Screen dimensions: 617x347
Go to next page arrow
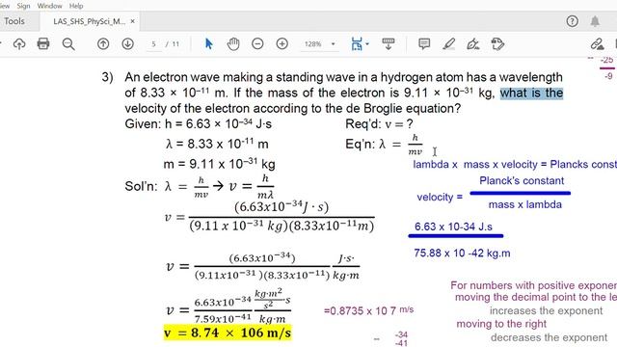127,43
